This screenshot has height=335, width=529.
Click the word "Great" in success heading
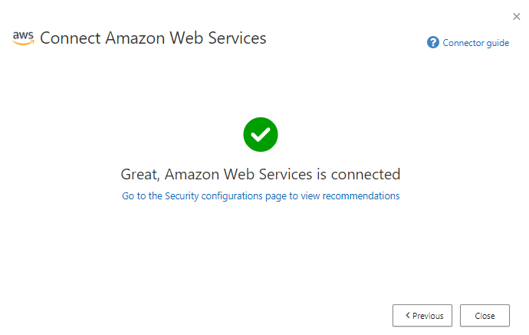140,174
